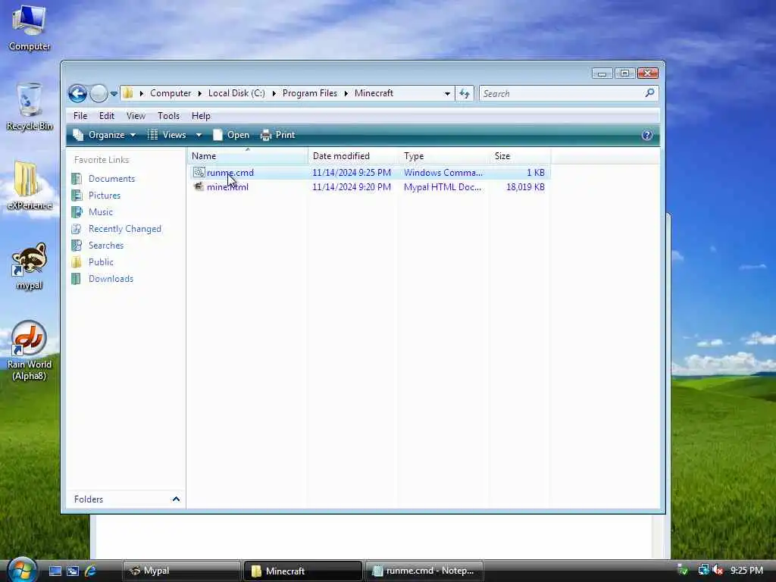Switch to runme.cmd Notepad taskbar button
The height and width of the screenshot is (582, 776).
click(424, 571)
